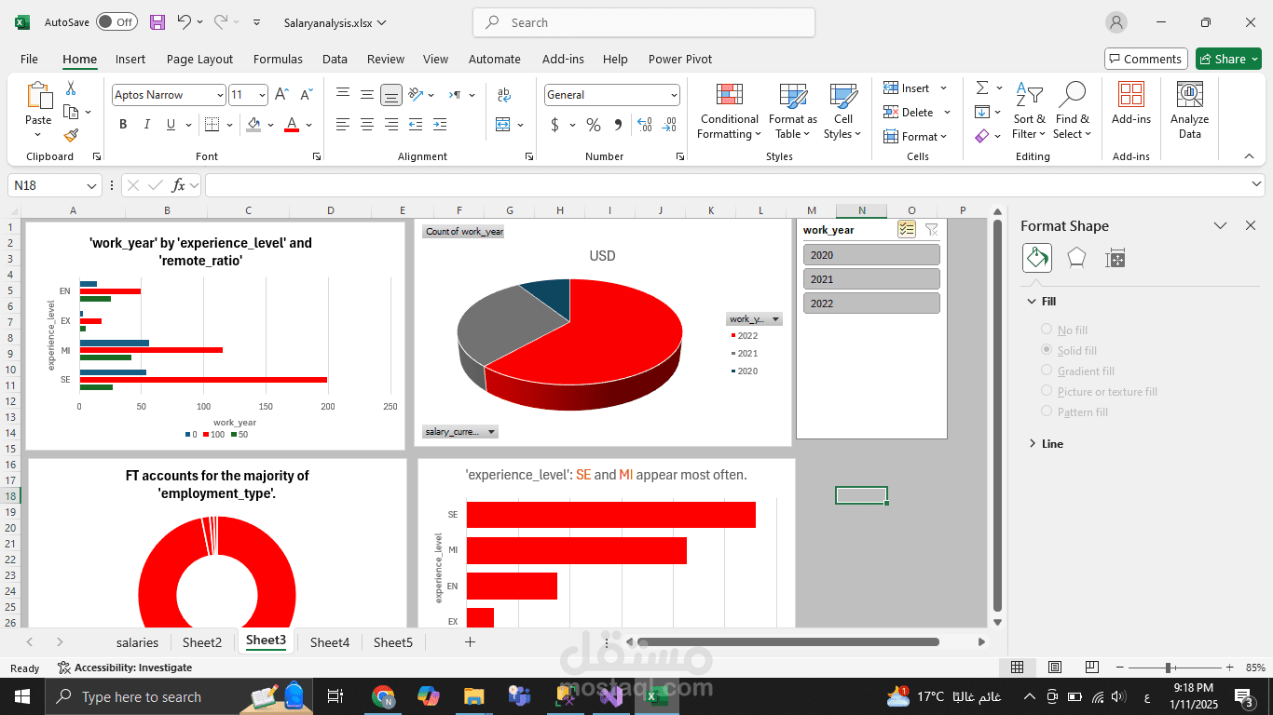
Task: Filter slicer by 2022
Action: tap(871, 304)
